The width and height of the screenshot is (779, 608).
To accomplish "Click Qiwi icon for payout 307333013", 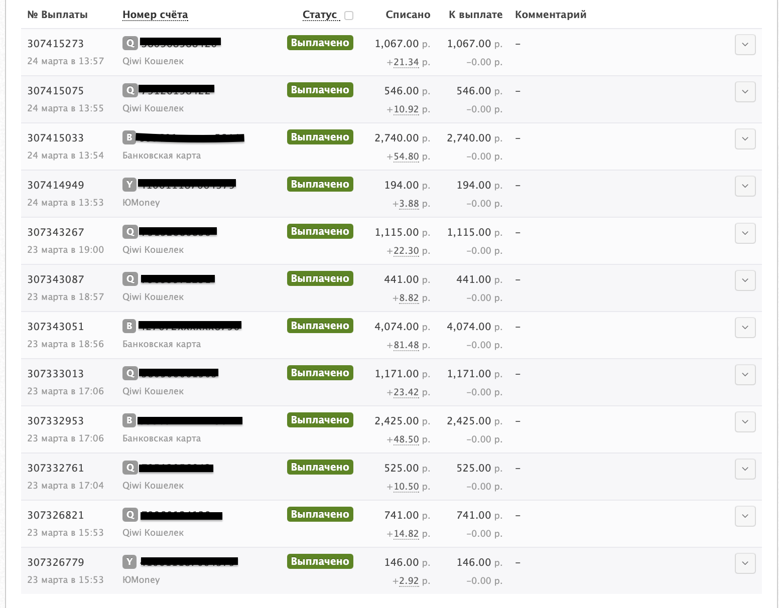I will (130, 373).
